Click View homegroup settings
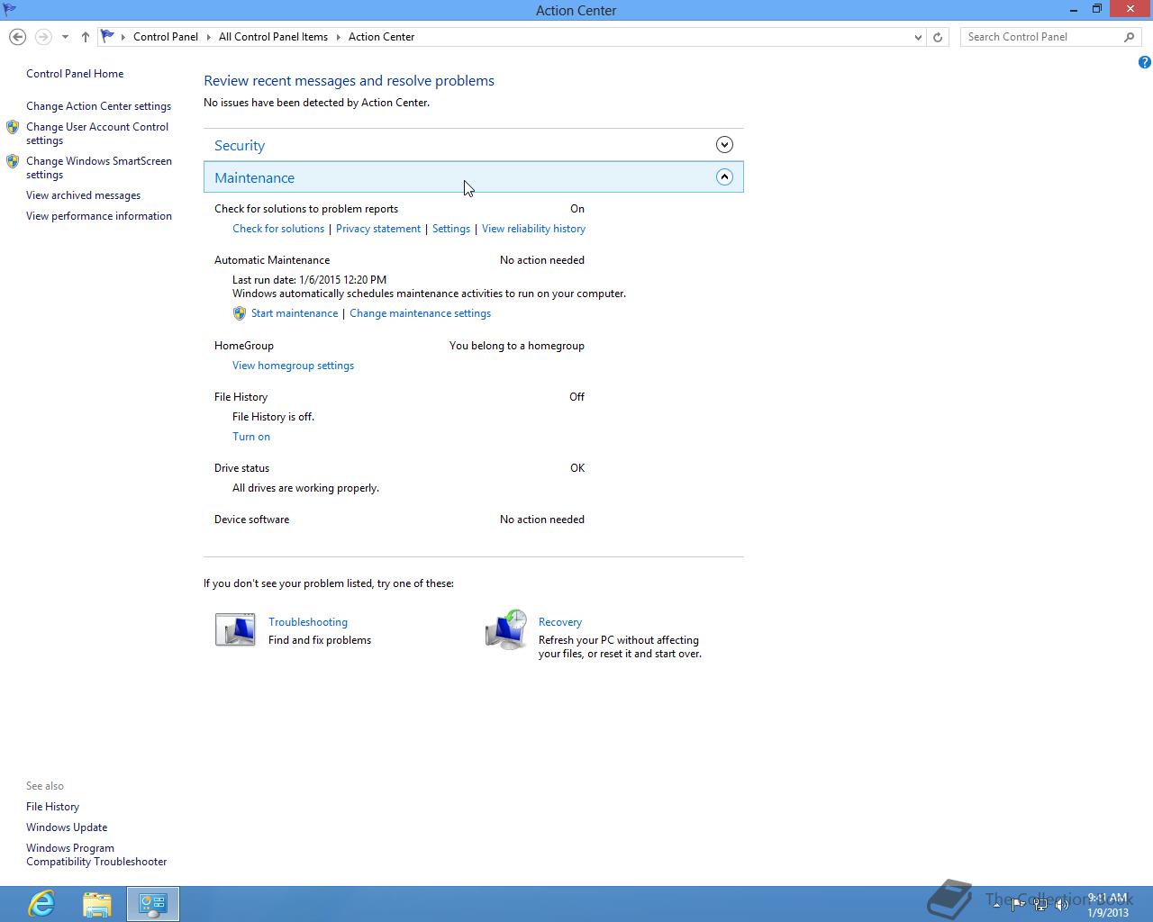1153x922 pixels. coord(293,366)
